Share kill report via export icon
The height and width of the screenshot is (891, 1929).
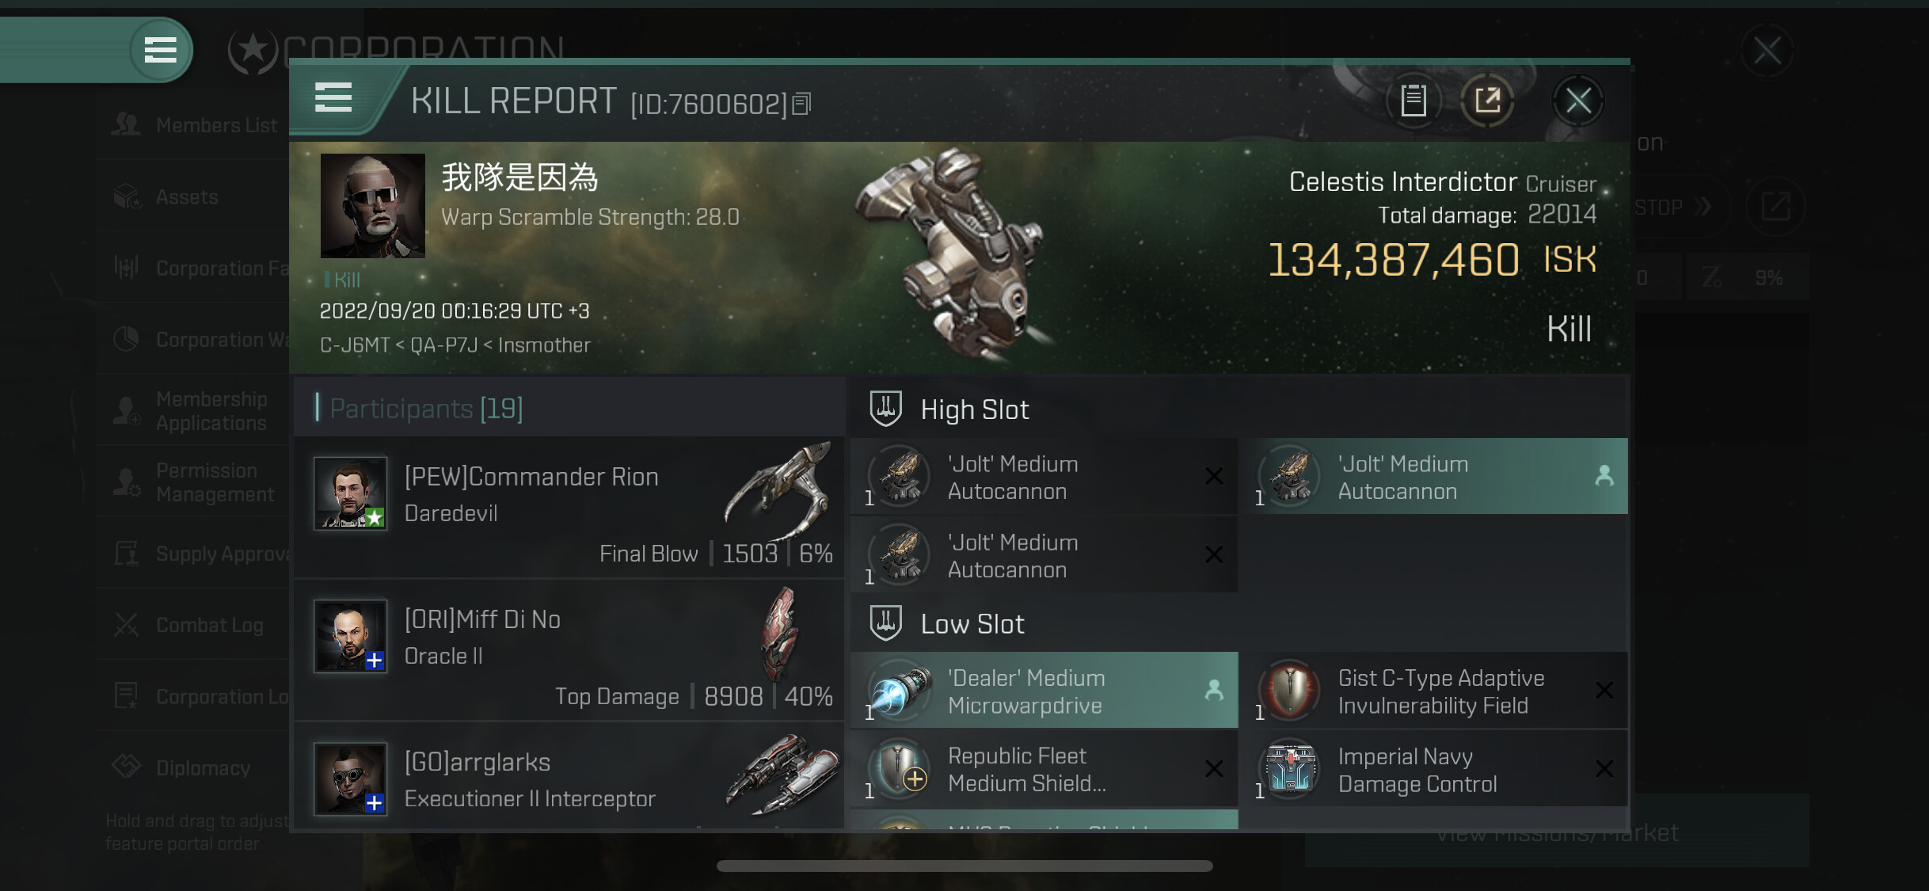[1487, 101]
